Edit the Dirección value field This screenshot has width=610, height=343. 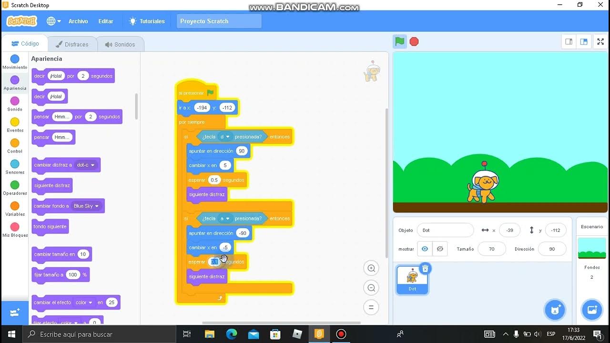pyautogui.click(x=552, y=249)
